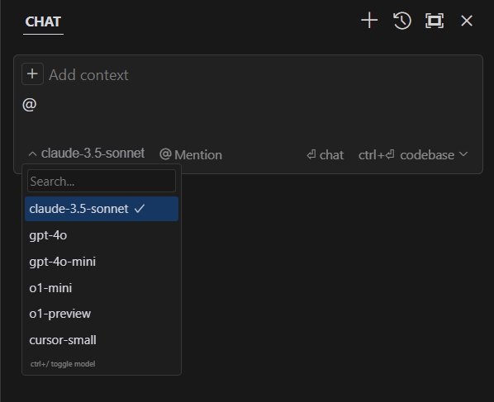Click the Add context plus button

[x=32, y=74]
